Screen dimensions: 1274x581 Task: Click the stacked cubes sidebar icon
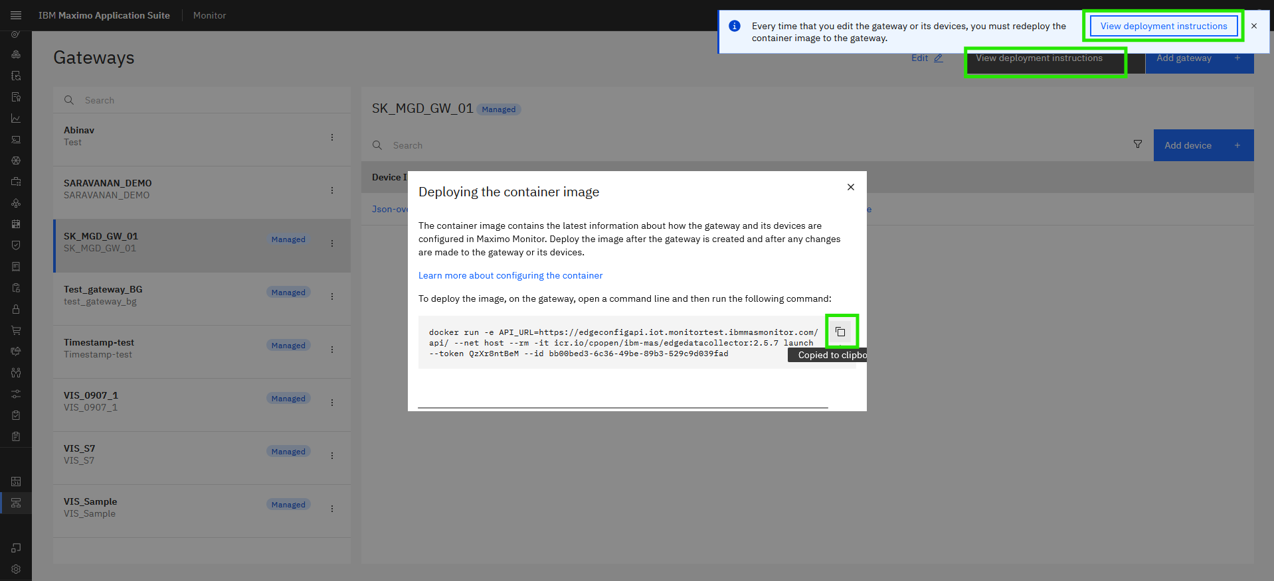click(x=16, y=54)
